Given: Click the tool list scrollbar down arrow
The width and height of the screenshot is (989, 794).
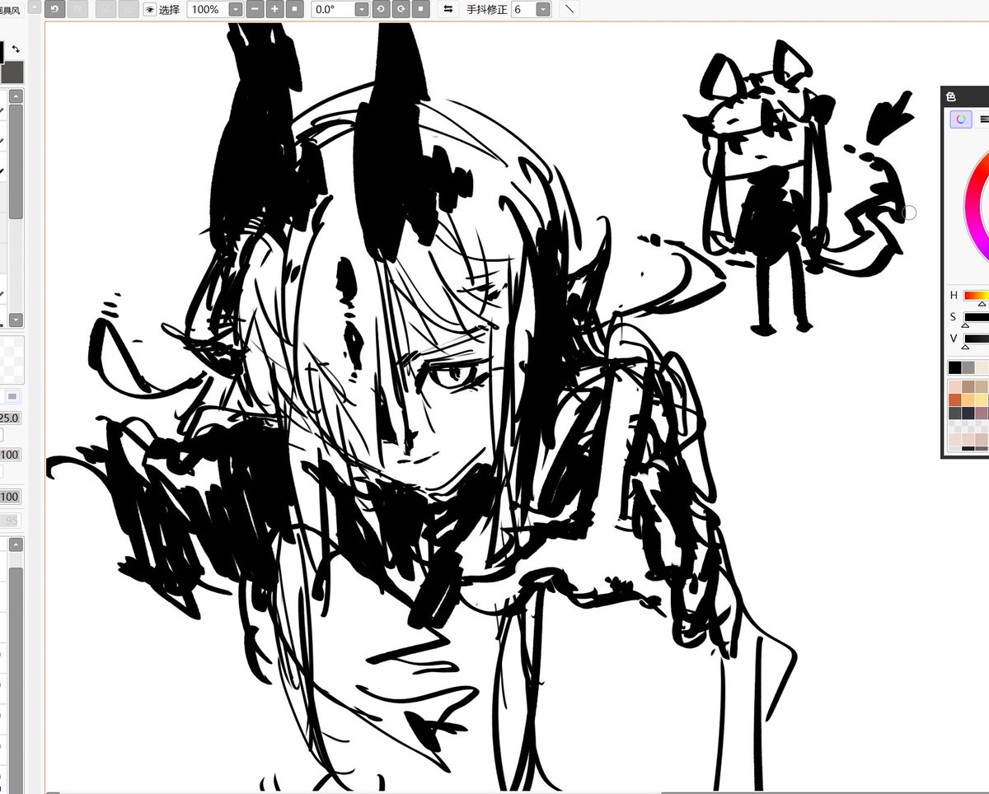Looking at the screenshot, I should pos(16,320).
